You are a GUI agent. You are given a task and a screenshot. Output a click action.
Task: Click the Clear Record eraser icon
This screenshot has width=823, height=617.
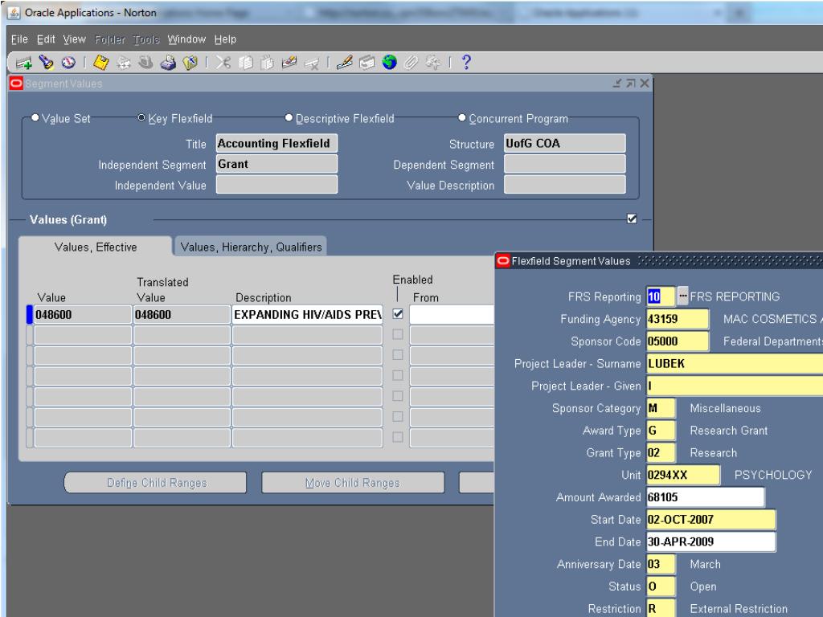tap(289, 63)
